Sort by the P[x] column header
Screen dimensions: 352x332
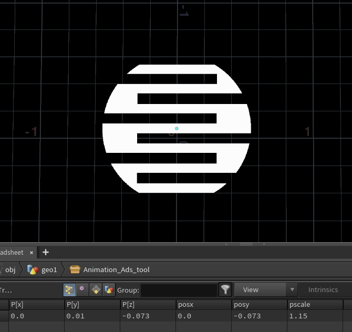37,305
